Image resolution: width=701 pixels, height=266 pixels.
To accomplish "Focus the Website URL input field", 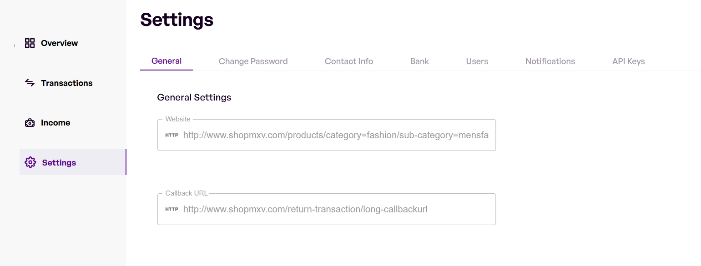I will 336,135.
